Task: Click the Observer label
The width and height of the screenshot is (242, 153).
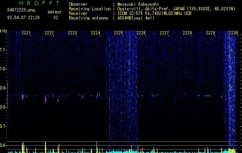Action: (x=78, y=4)
